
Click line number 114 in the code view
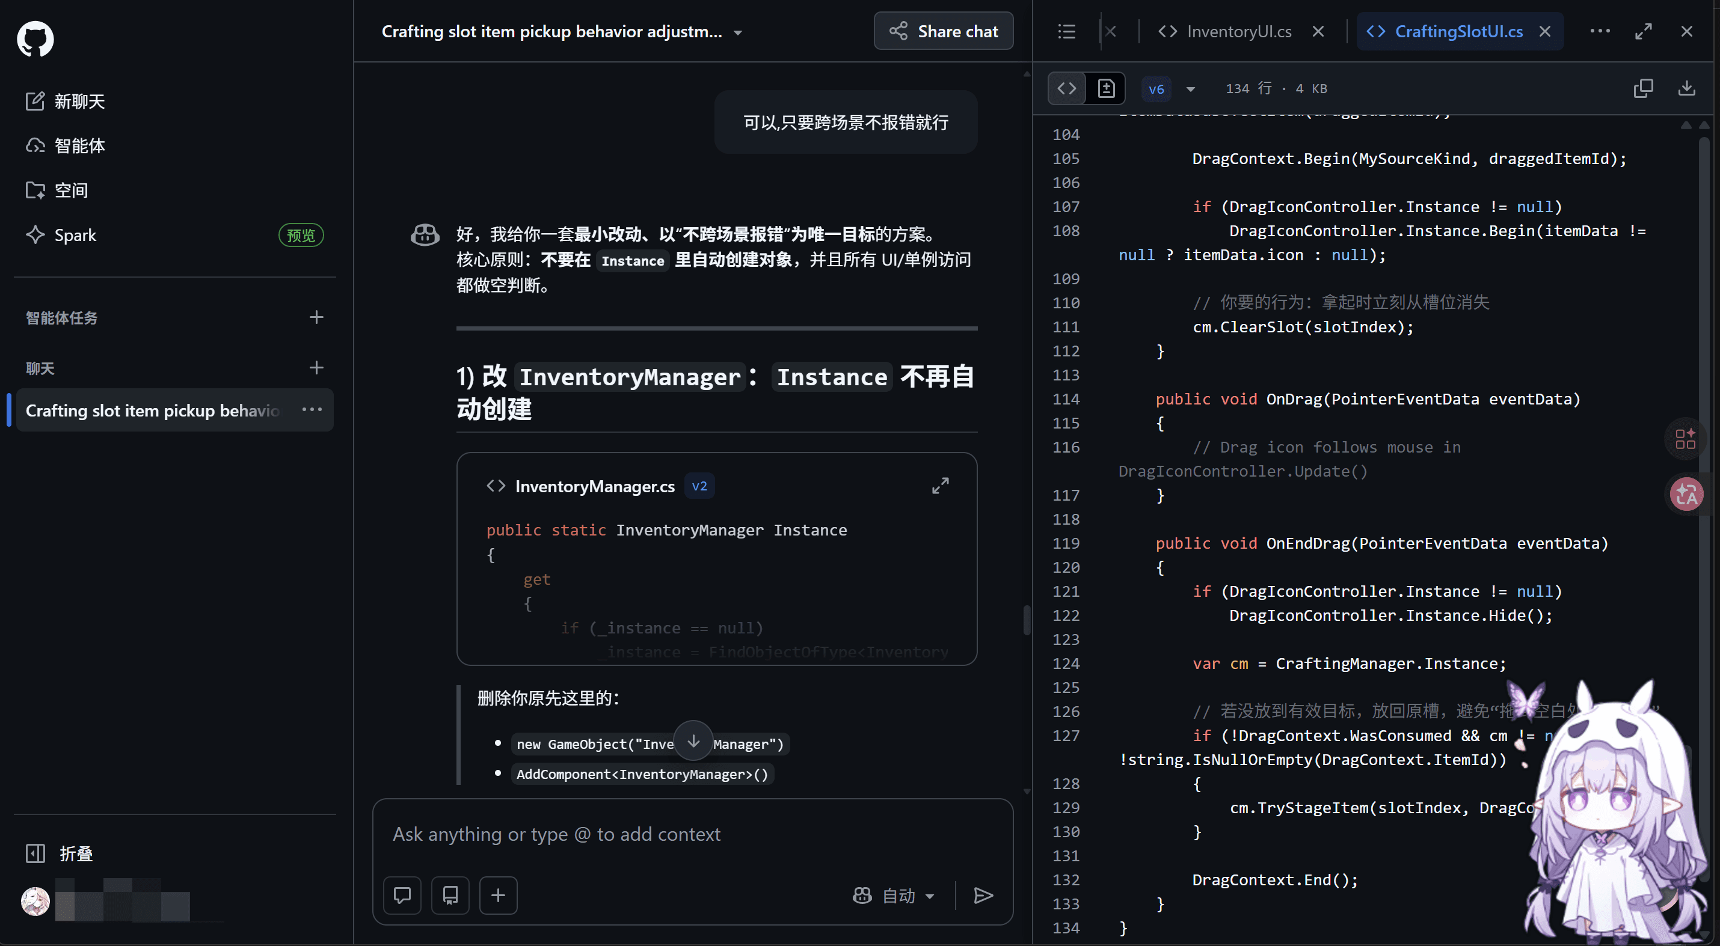(x=1066, y=399)
